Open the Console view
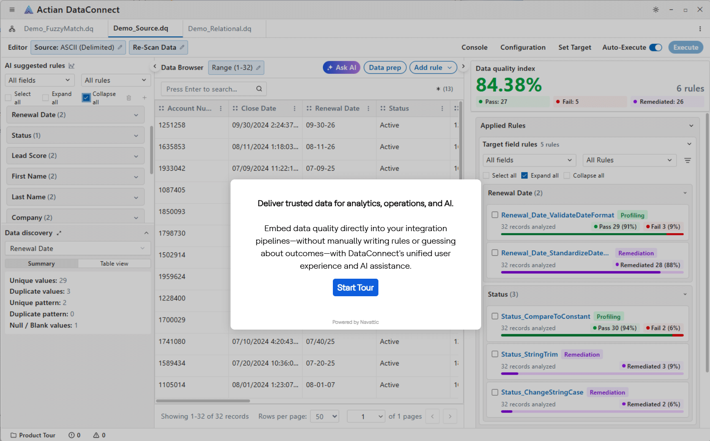Viewport: 710px width, 441px height. tap(474, 48)
